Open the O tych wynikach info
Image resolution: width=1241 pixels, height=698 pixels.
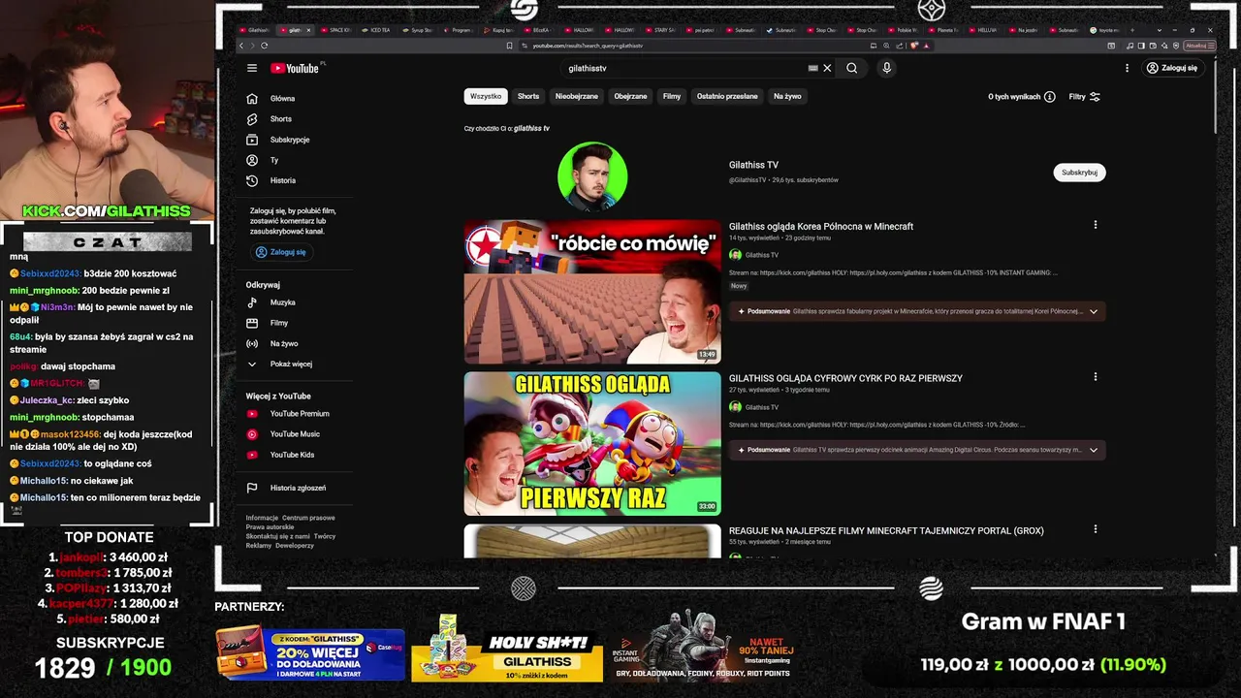pos(1022,97)
